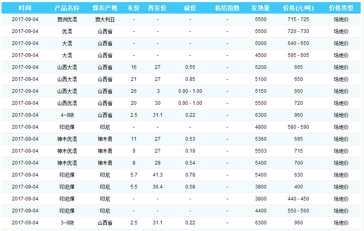Viewport: 364px width, 231px height.
Task: Click the sulfur value cell 0.85
Action: click(x=190, y=79)
